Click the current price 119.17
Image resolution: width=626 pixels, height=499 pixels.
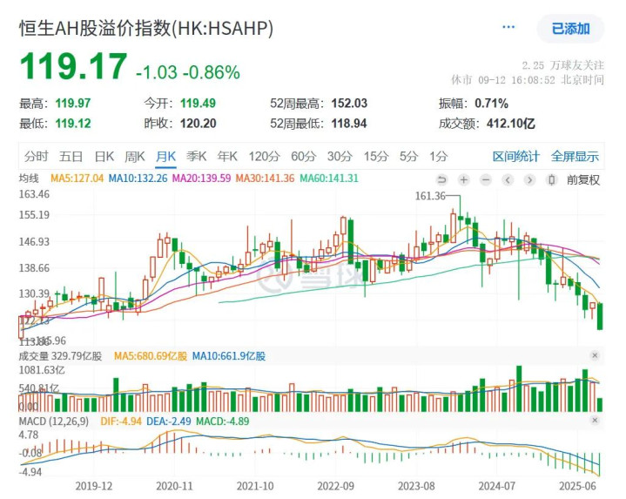click(73, 66)
